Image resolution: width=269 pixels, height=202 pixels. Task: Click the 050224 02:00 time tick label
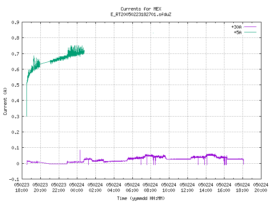coord(95,188)
